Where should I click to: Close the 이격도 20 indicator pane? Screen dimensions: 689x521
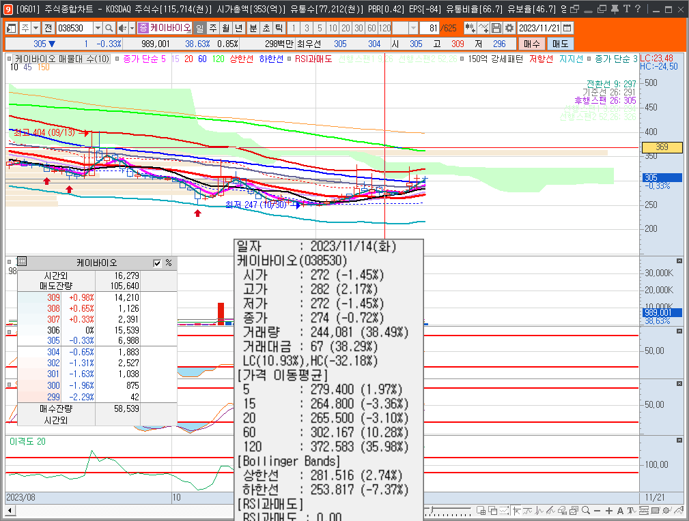(679, 440)
